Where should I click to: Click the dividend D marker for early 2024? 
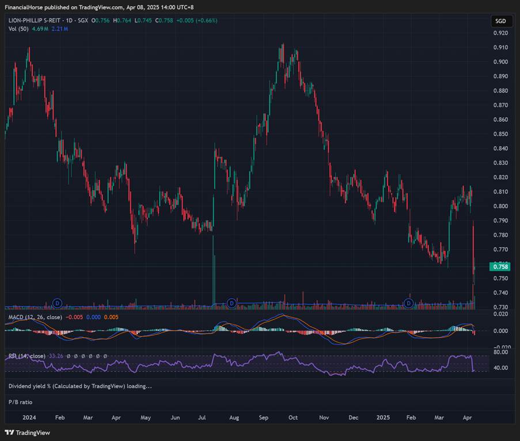pos(58,303)
